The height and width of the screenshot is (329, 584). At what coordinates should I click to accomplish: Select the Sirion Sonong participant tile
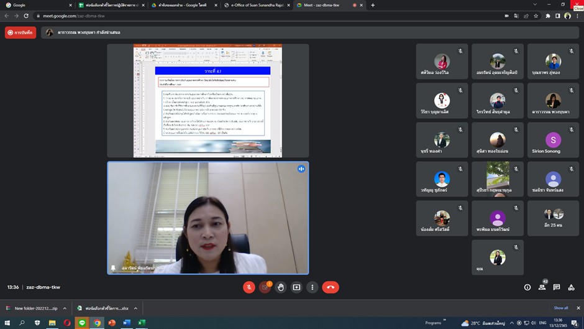point(553,140)
